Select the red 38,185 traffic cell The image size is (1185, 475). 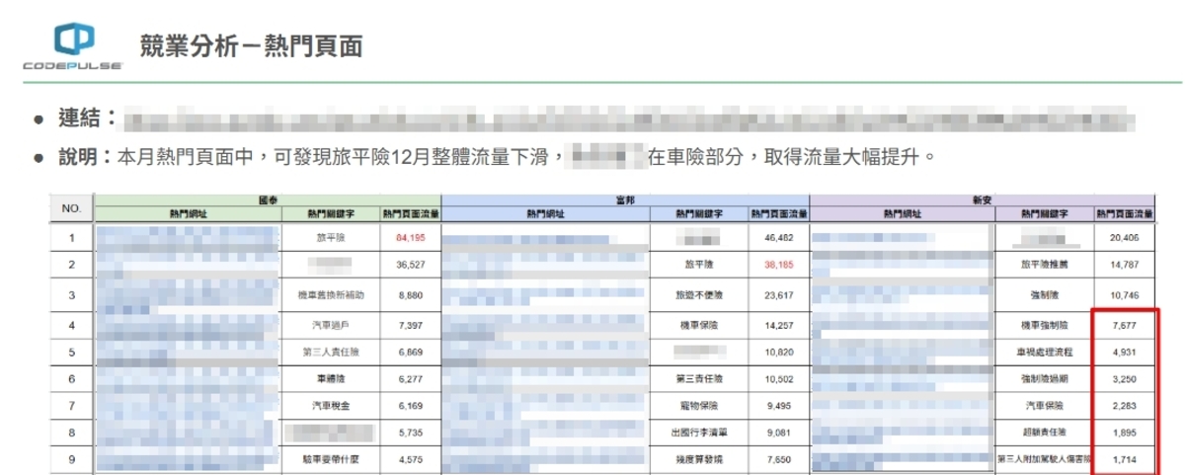point(779,266)
